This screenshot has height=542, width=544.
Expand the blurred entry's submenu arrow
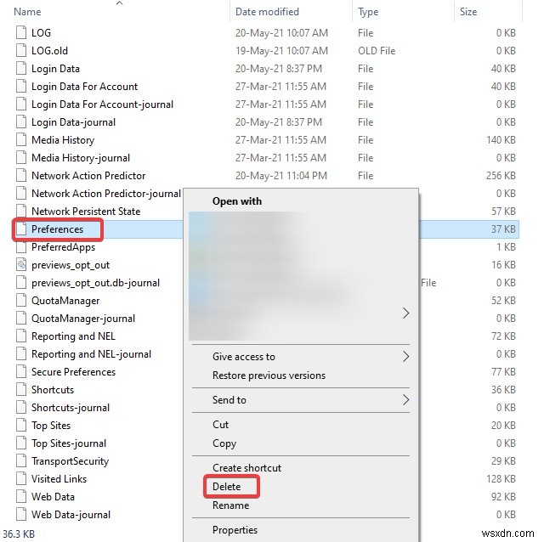[x=406, y=313]
